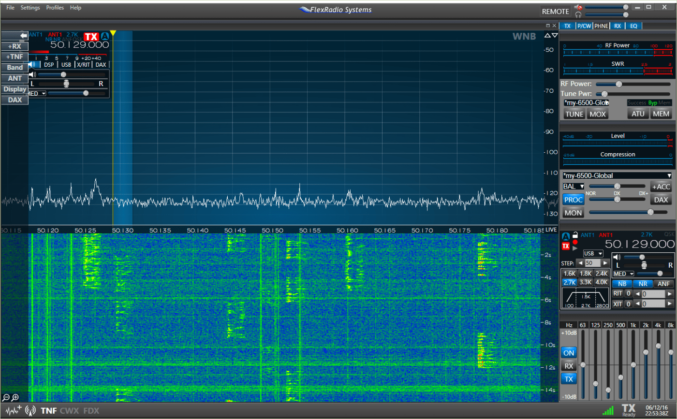Viewport: 677px width, 419px height.
Task: Open the my-6500-Global mic profile dropdown
Action: 618,175
